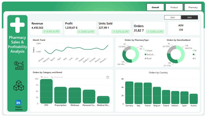Click the (22.76%) label on StoreSizeBand donut
The width and height of the screenshot is (208, 117).
coord(166,46)
